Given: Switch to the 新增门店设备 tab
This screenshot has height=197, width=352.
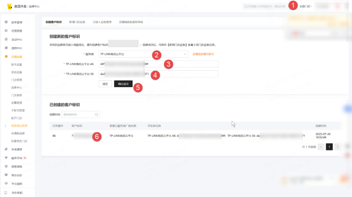Looking at the screenshot, I should [77, 22].
